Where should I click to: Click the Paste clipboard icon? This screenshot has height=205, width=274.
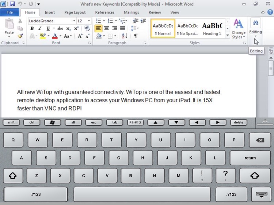click(x=9, y=24)
